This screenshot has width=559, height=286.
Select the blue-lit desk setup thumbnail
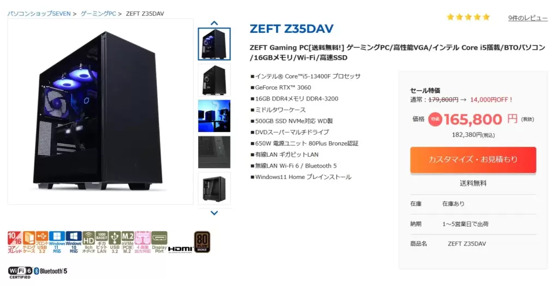point(214,116)
